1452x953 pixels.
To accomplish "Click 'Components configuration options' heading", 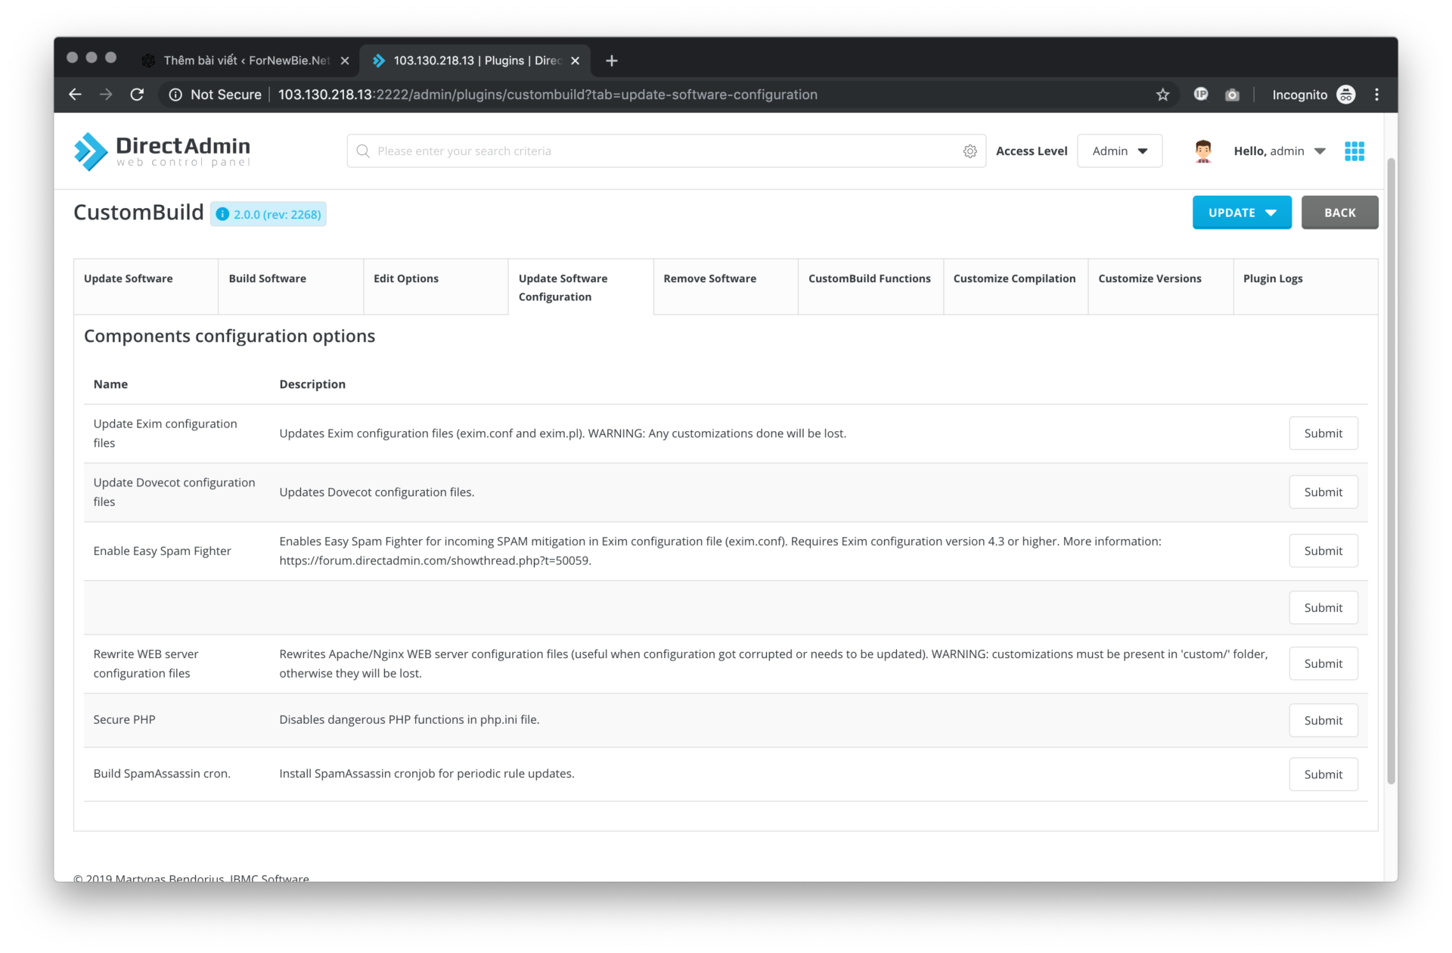I will pos(229,336).
